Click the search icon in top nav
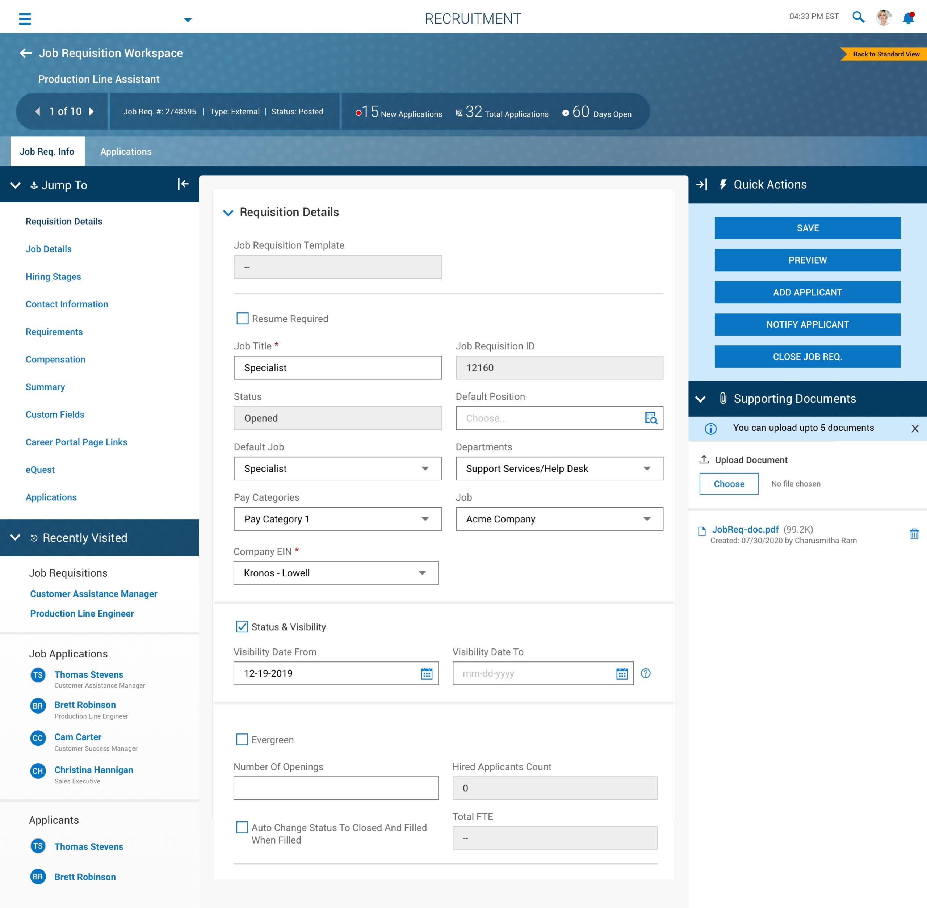Image resolution: width=927 pixels, height=908 pixels. 858,17
